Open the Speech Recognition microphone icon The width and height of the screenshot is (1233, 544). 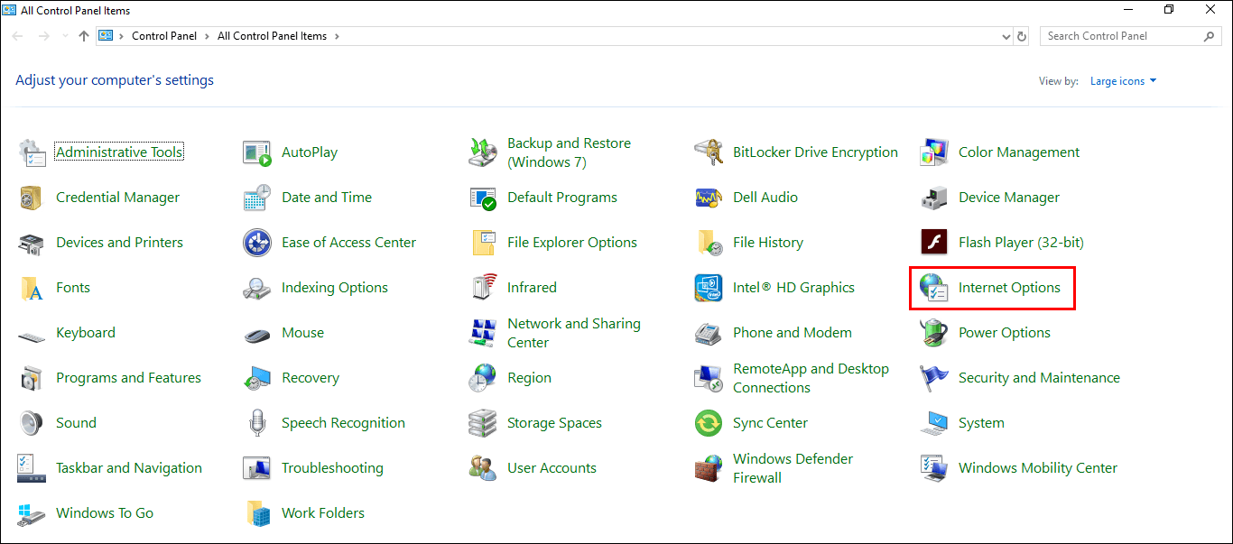click(x=257, y=423)
